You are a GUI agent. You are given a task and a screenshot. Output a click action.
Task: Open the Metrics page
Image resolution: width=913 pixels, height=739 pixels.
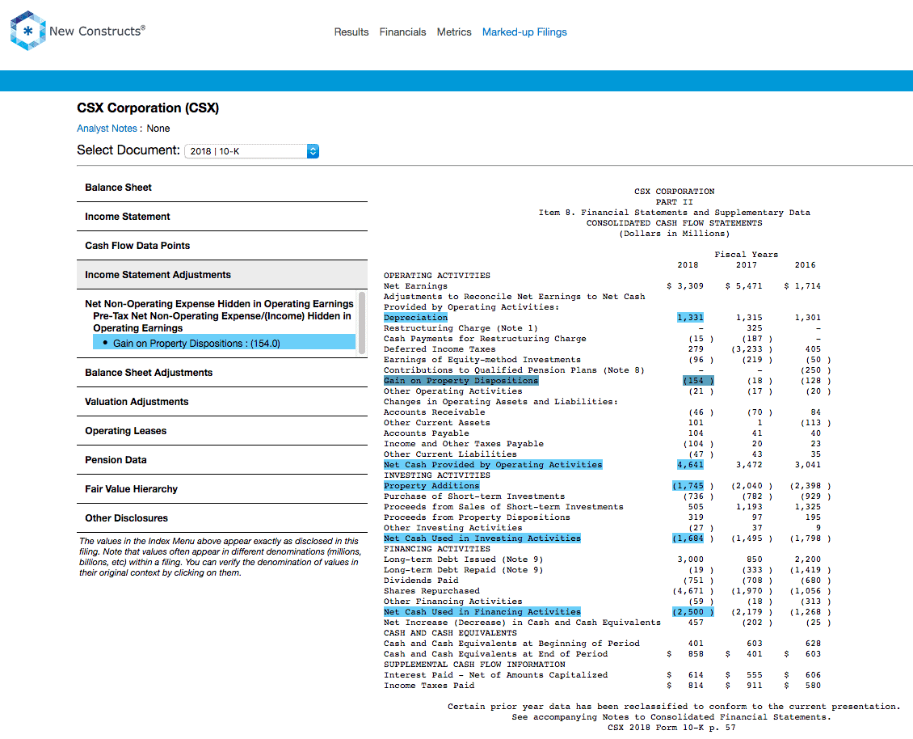pyautogui.click(x=454, y=32)
